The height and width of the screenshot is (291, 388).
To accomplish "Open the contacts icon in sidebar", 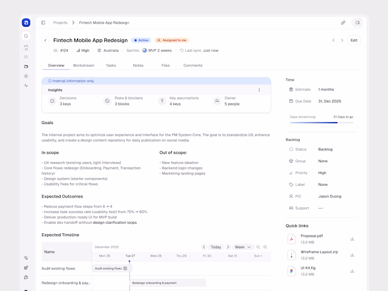I will click(x=26, y=76).
